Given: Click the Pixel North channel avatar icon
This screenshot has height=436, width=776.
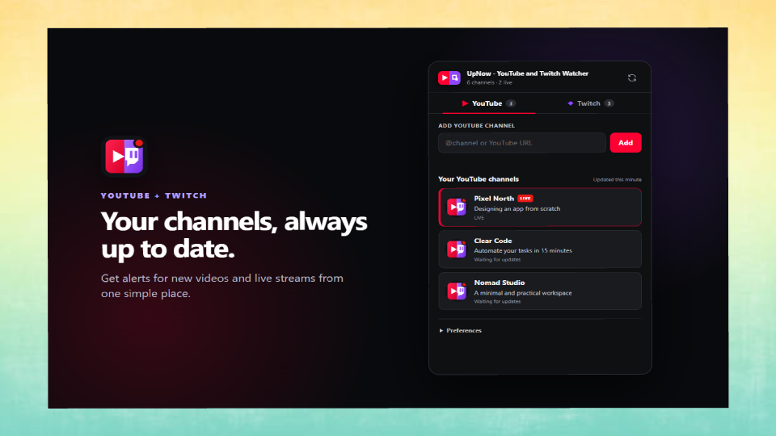Looking at the screenshot, I should click(x=456, y=207).
